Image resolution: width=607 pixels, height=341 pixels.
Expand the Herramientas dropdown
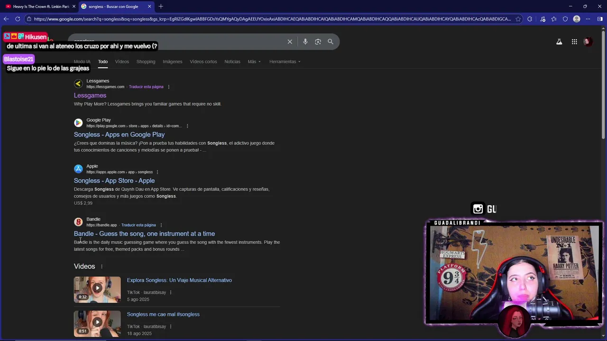click(x=285, y=62)
